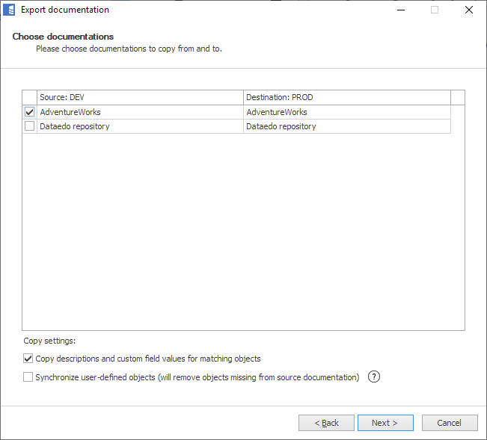Click the Dataedo app icon in title bar
487x440 pixels.
pyautogui.click(x=10, y=10)
